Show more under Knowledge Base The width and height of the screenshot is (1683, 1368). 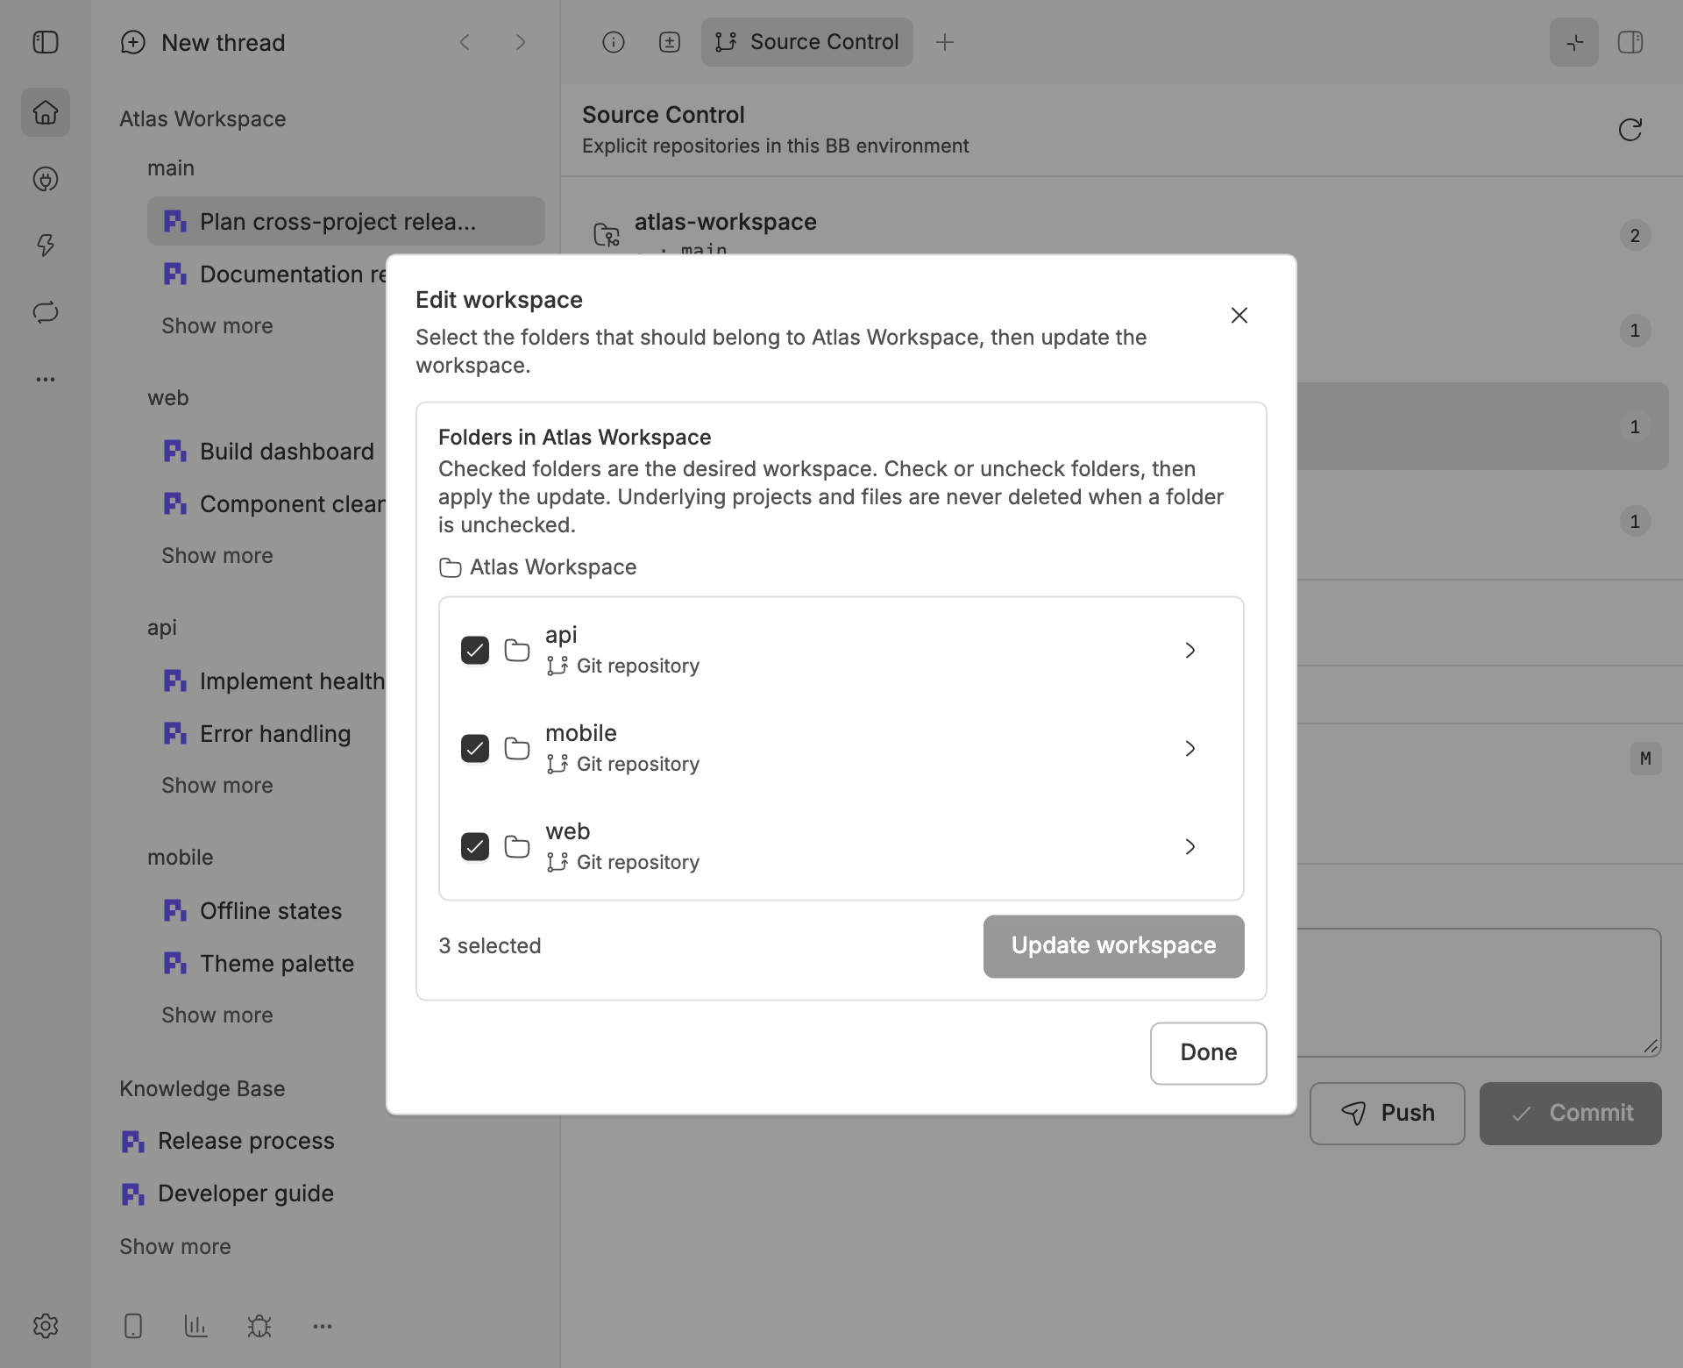tap(175, 1247)
